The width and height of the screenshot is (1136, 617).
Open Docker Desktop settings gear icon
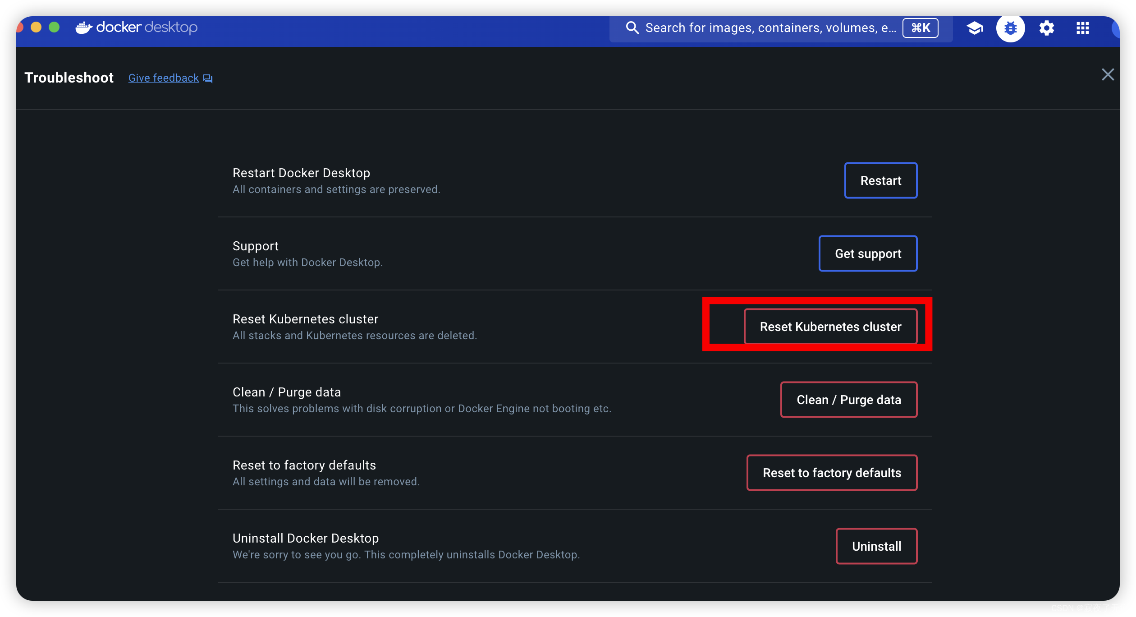(x=1046, y=28)
